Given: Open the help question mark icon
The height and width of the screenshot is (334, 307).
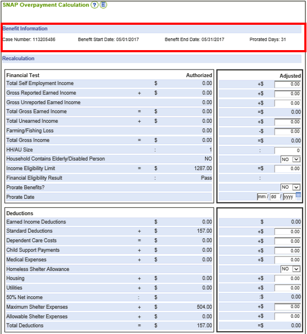Looking at the screenshot, I should (x=94, y=5).
